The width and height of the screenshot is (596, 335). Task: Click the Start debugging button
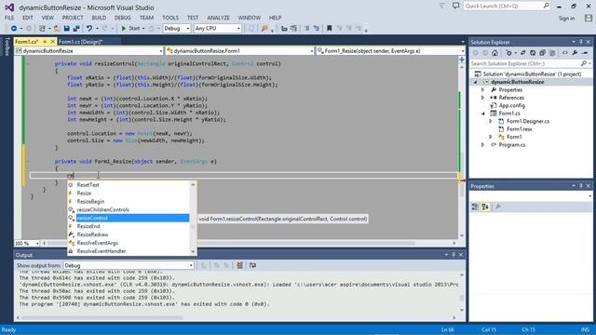tap(130, 29)
